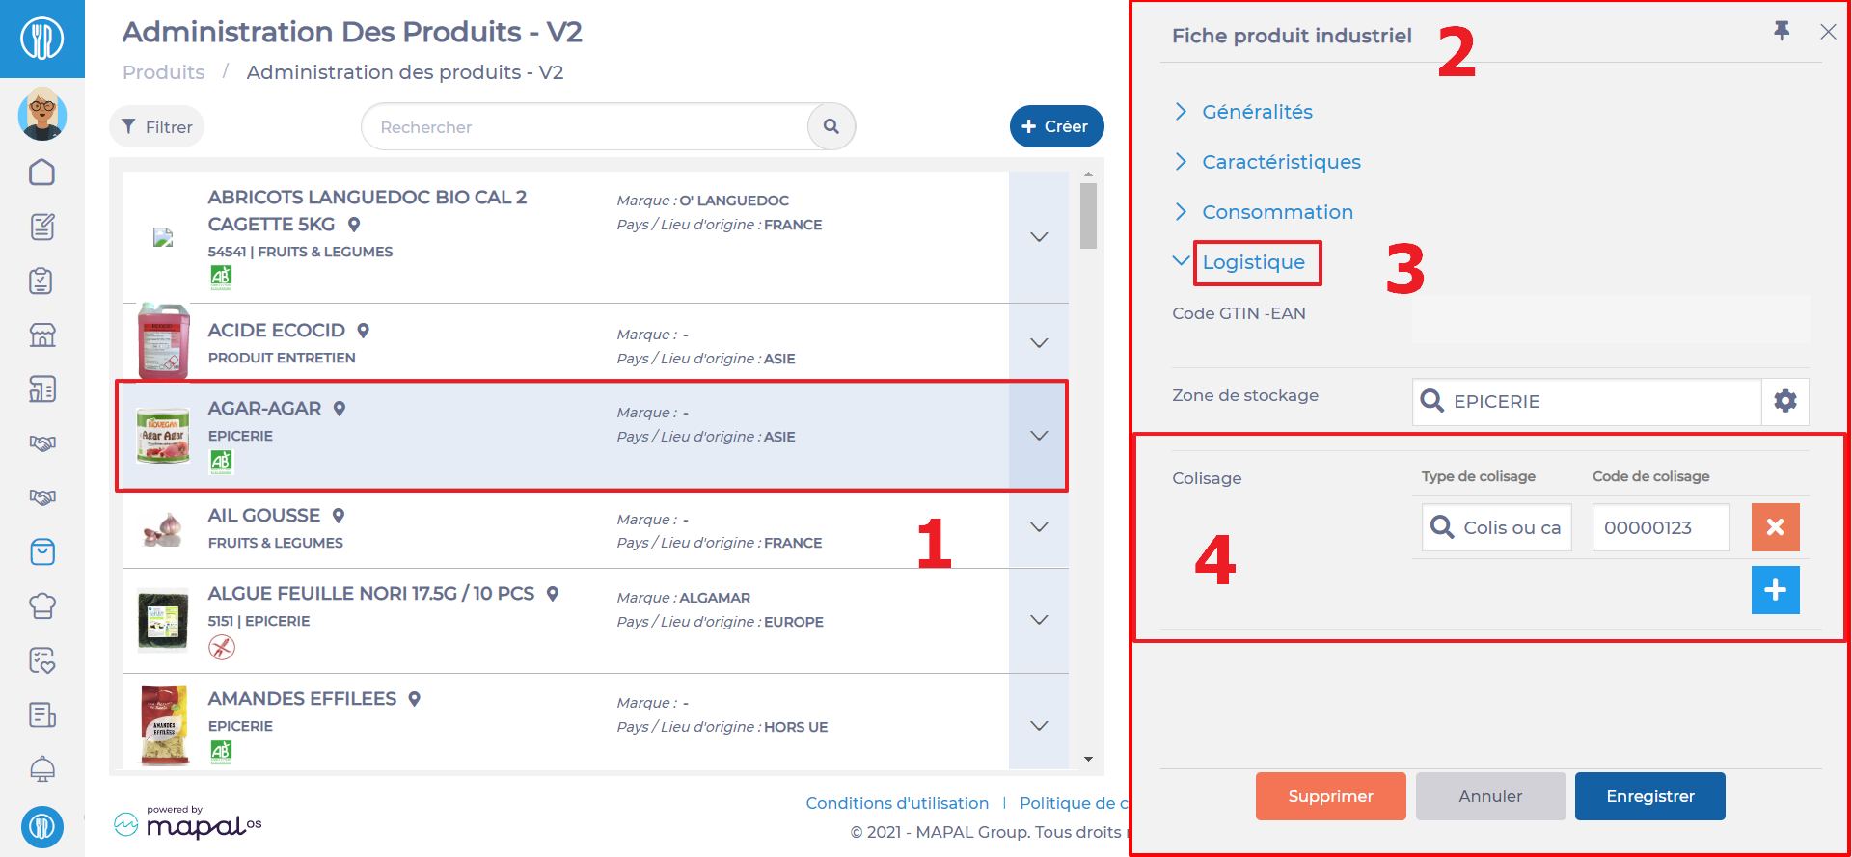Image resolution: width=1852 pixels, height=857 pixels.
Task: Expand AIL GOUSSE row chevron
Action: click(x=1039, y=527)
